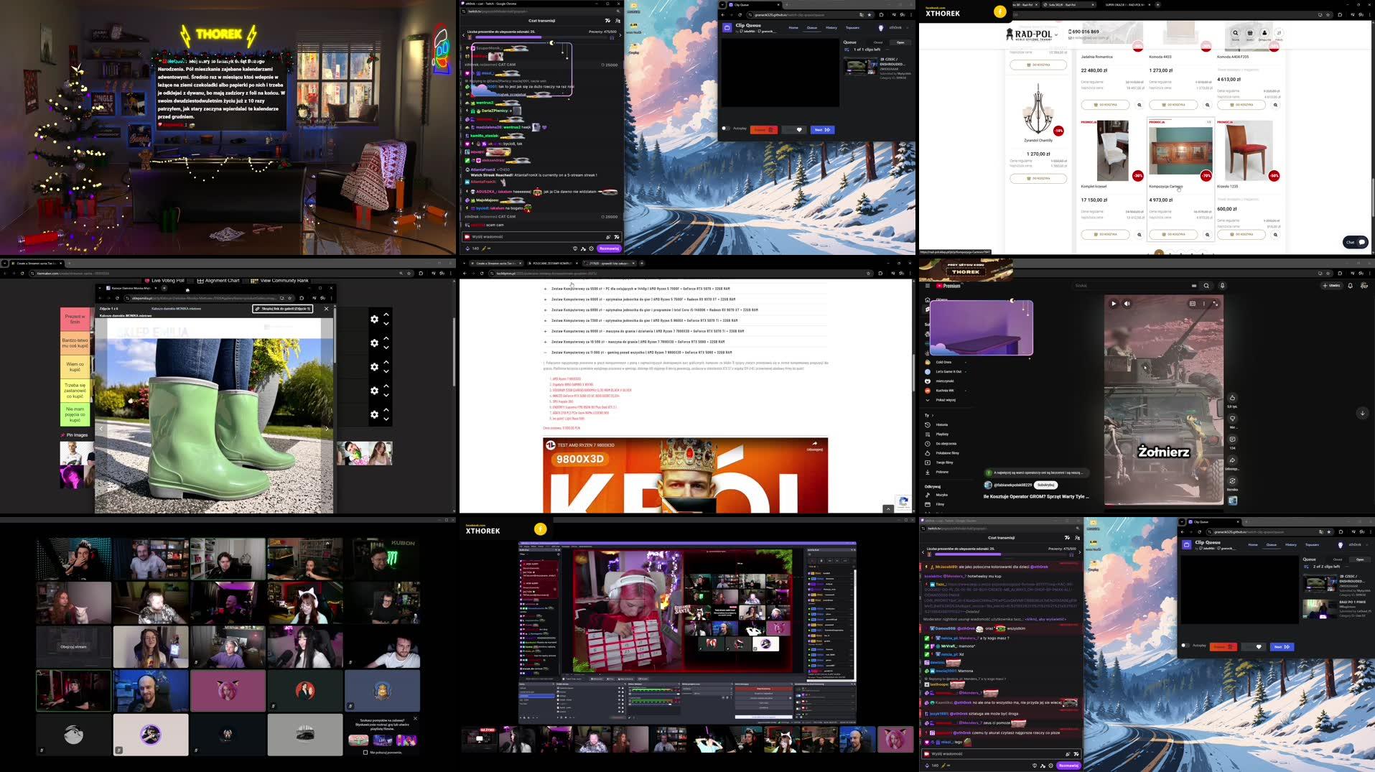Viewport: 1375px width, 772px height.
Task: Click Subskrybuj under the GROM Short
Action: (x=1046, y=485)
